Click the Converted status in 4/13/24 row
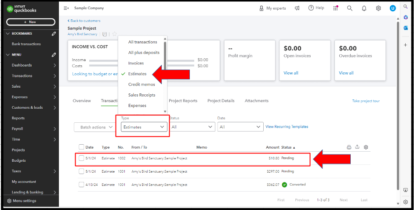414x210 pixels. (294, 185)
